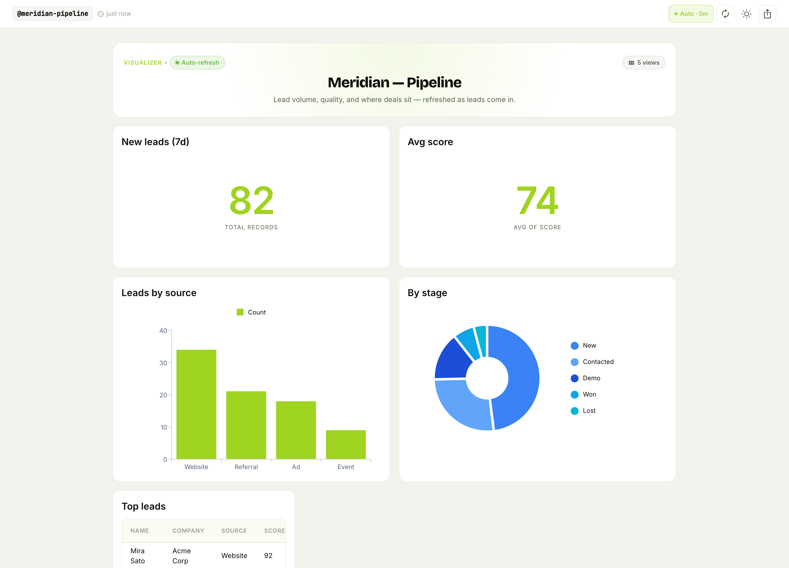Click the 'Top leads' table title
789x568 pixels.
[x=143, y=506]
